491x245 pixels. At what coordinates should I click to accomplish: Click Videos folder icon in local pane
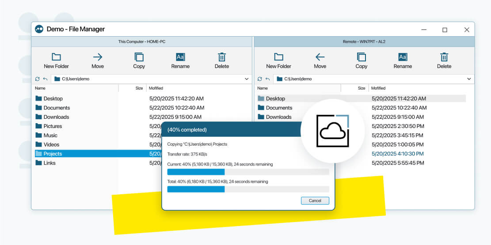tap(38, 144)
